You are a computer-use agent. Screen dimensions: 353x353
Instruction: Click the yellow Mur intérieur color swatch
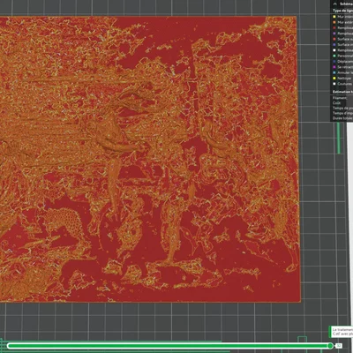tap(334, 17)
